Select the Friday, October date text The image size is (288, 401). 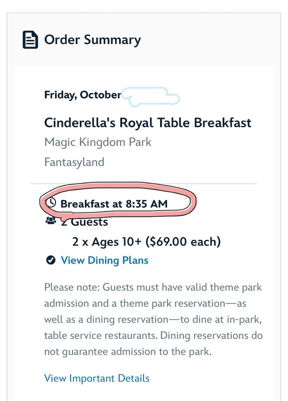point(82,95)
